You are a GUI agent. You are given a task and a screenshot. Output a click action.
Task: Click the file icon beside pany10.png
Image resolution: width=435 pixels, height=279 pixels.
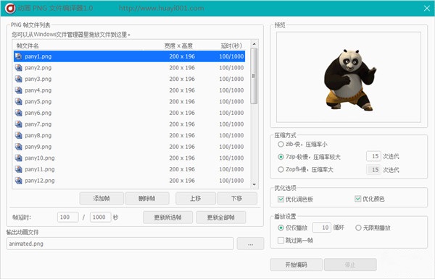point(19,158)
